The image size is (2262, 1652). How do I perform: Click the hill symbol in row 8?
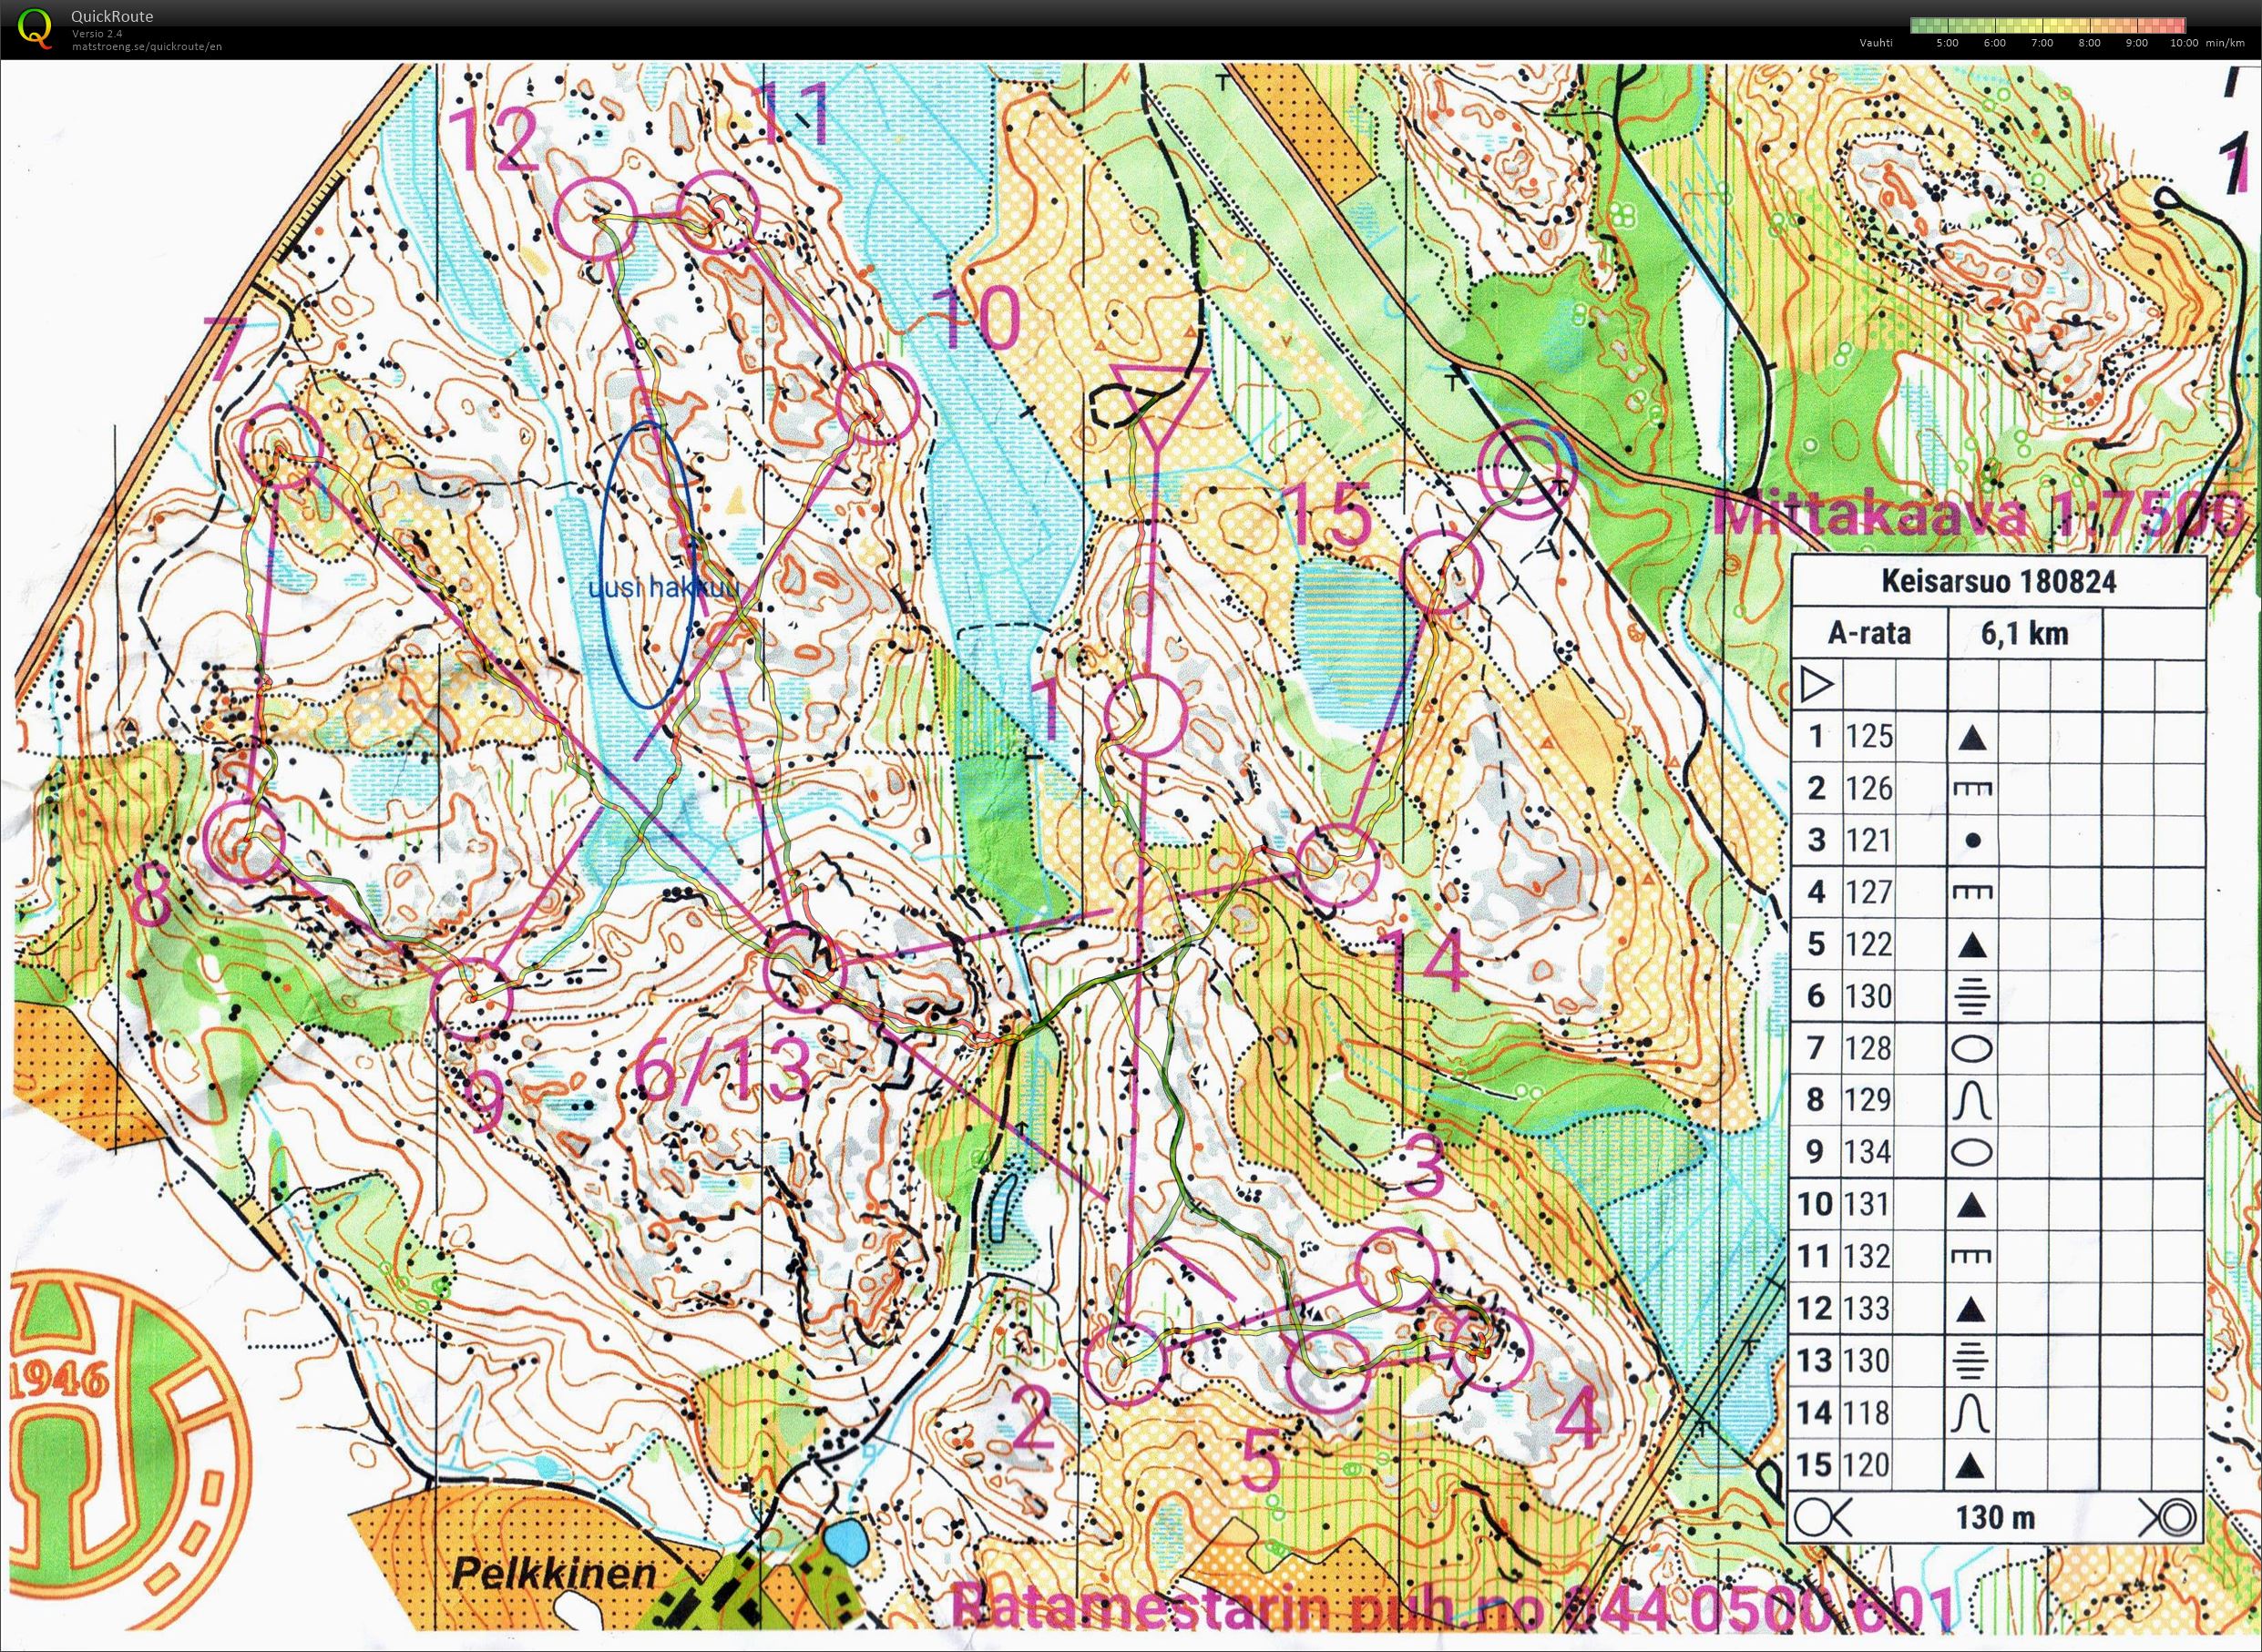pos(1972,1101)
